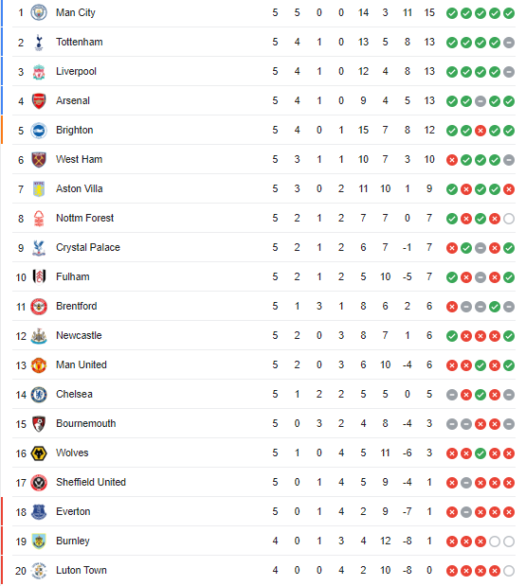Click Brighton's red loss form indicator
Image resolution: width=526 pixels, height=586 pixels.
[481, 131]
